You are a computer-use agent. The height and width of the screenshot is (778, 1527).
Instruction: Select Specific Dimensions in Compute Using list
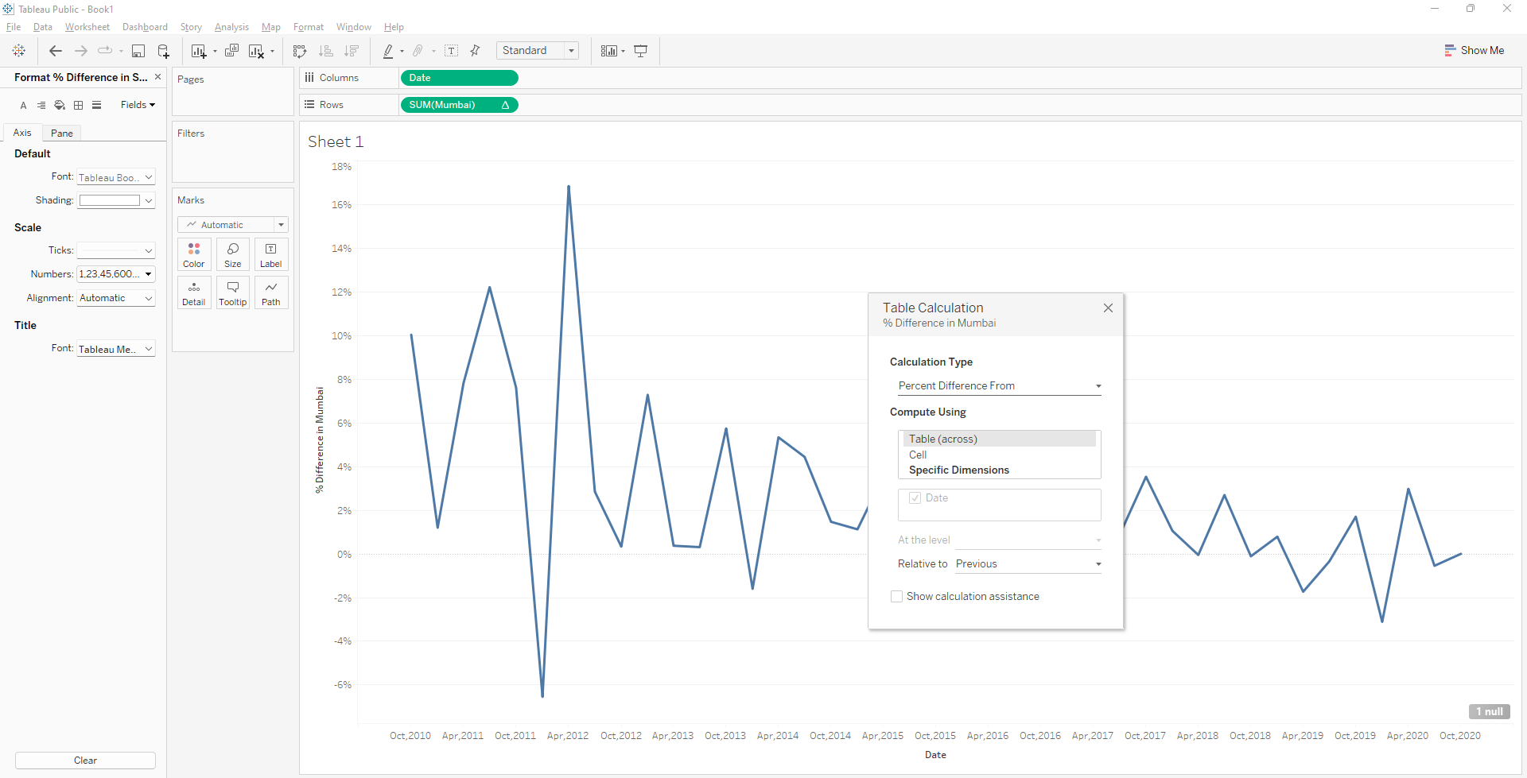959,470
